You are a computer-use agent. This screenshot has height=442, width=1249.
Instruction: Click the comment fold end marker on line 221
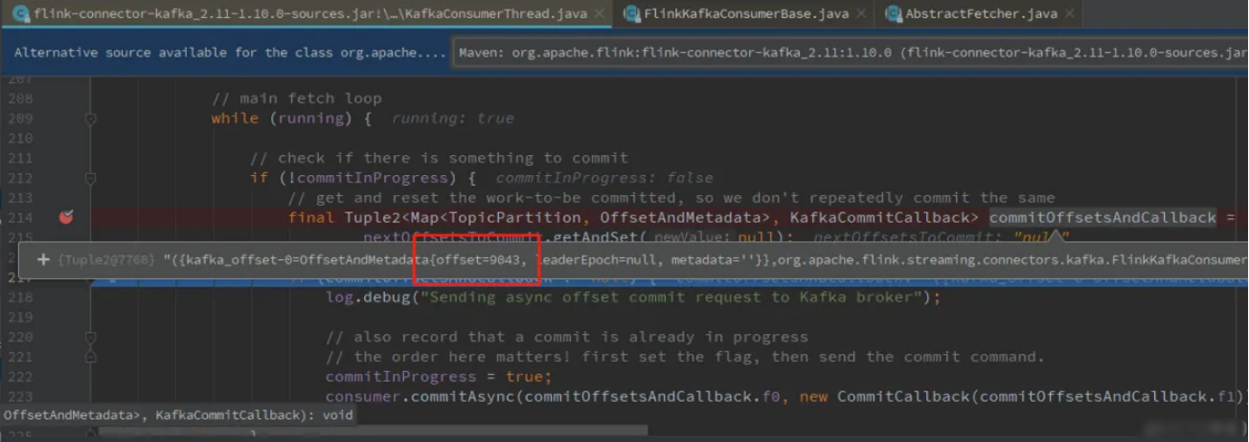(90, 357)
